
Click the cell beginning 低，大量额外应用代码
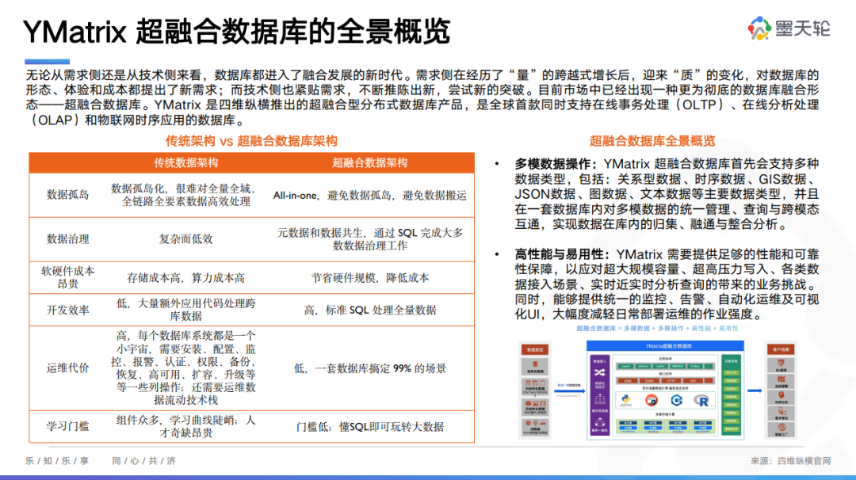[x=185, y=309]
